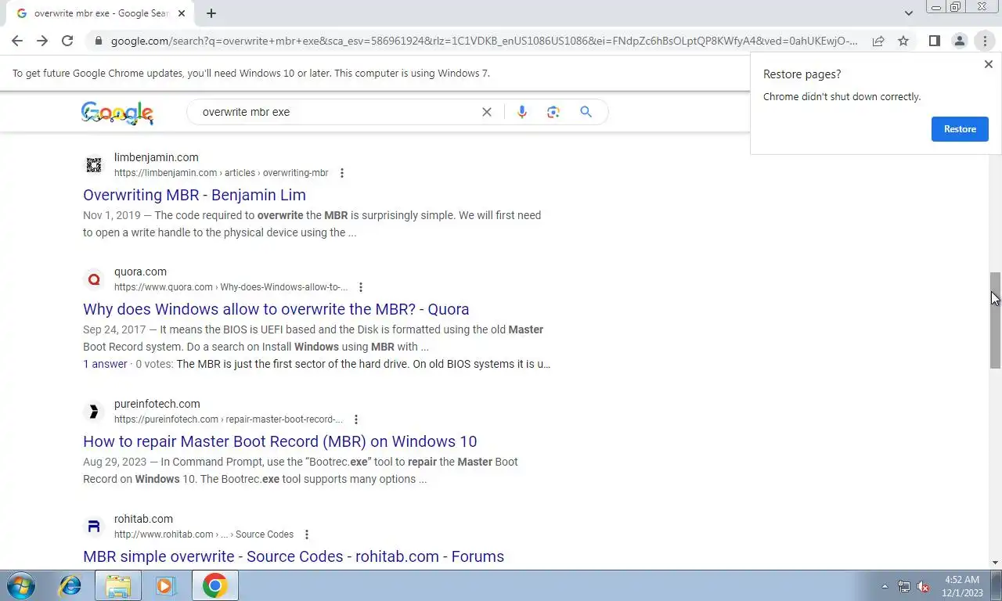Image resolution: width=1002 pixels, height=601 pixels.
Task: Open the Windows Start menu
Action: pyautogui.click(x=20, y=585)
